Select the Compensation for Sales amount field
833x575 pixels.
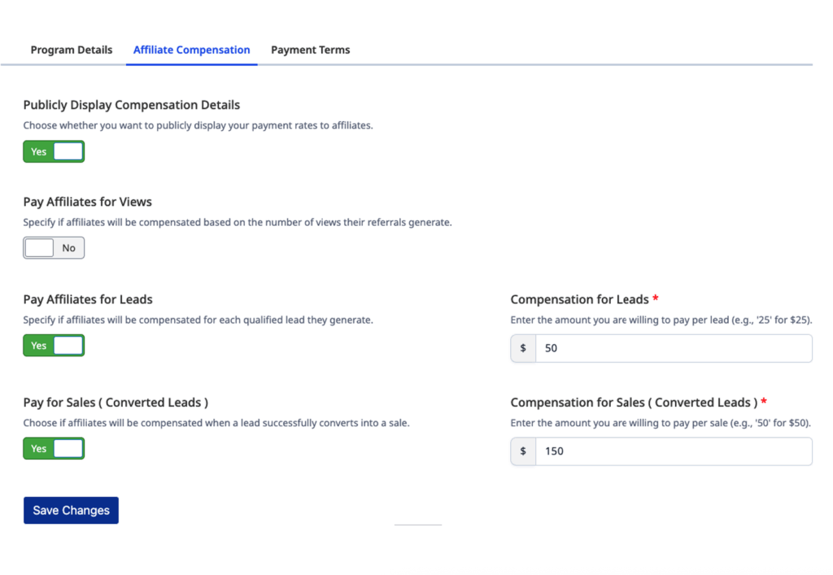(x=674, y=451)
